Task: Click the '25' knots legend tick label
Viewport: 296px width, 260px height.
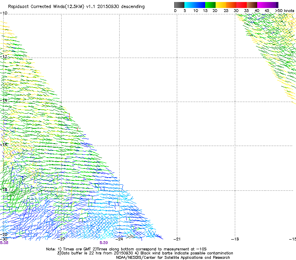Action: [226, 11]
